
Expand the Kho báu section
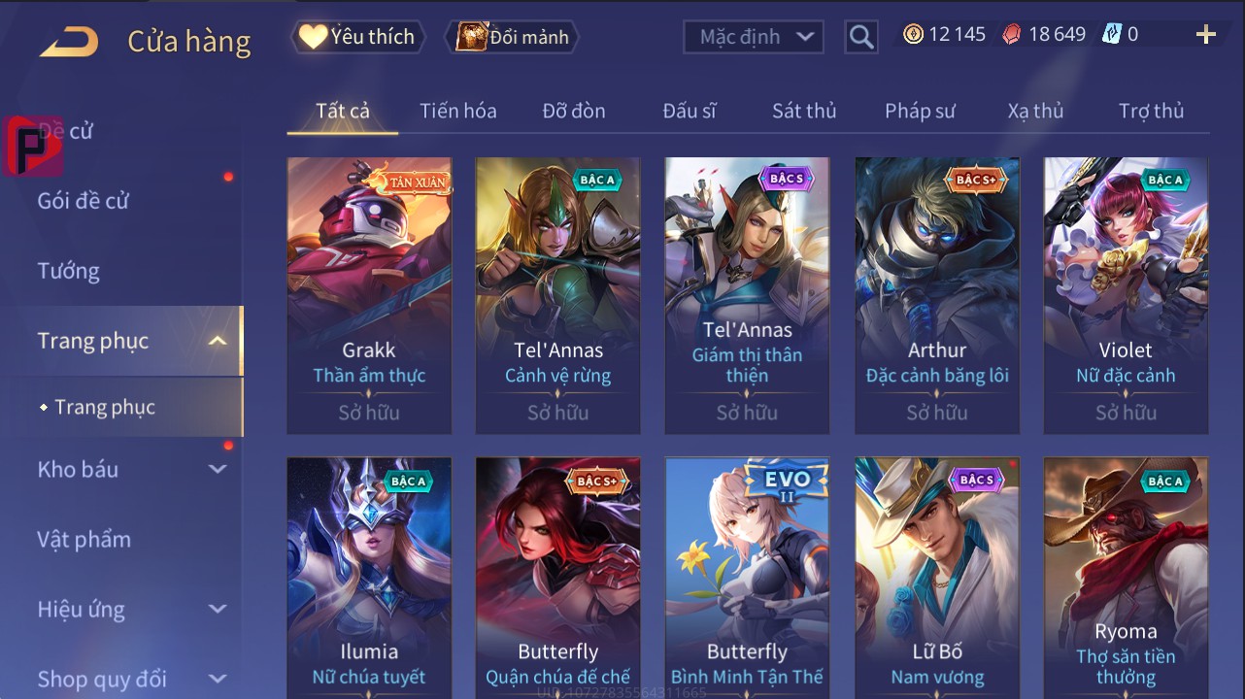pyautogui.click(x=218, y=469)
